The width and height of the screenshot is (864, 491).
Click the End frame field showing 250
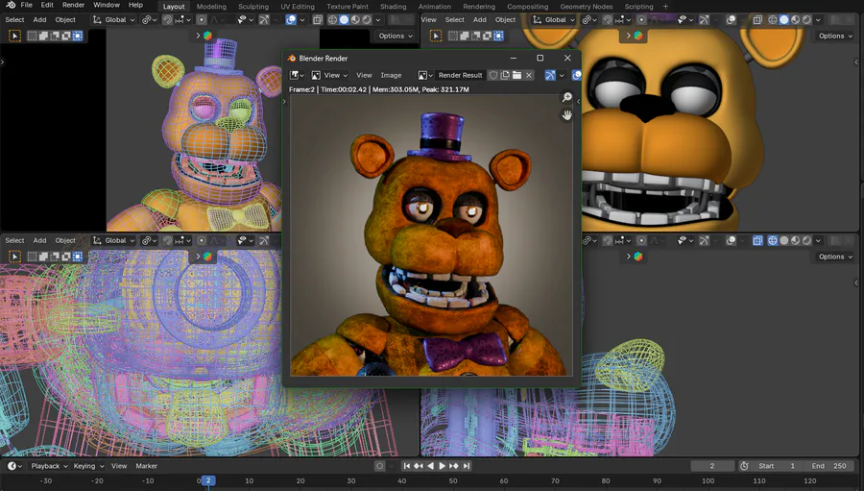click(x=829, y=466)
